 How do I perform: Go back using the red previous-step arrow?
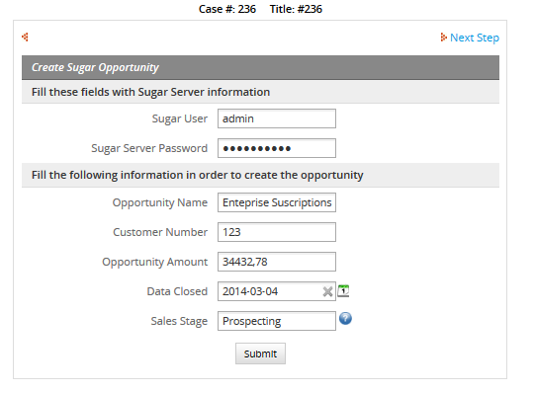tap(25, 37)
